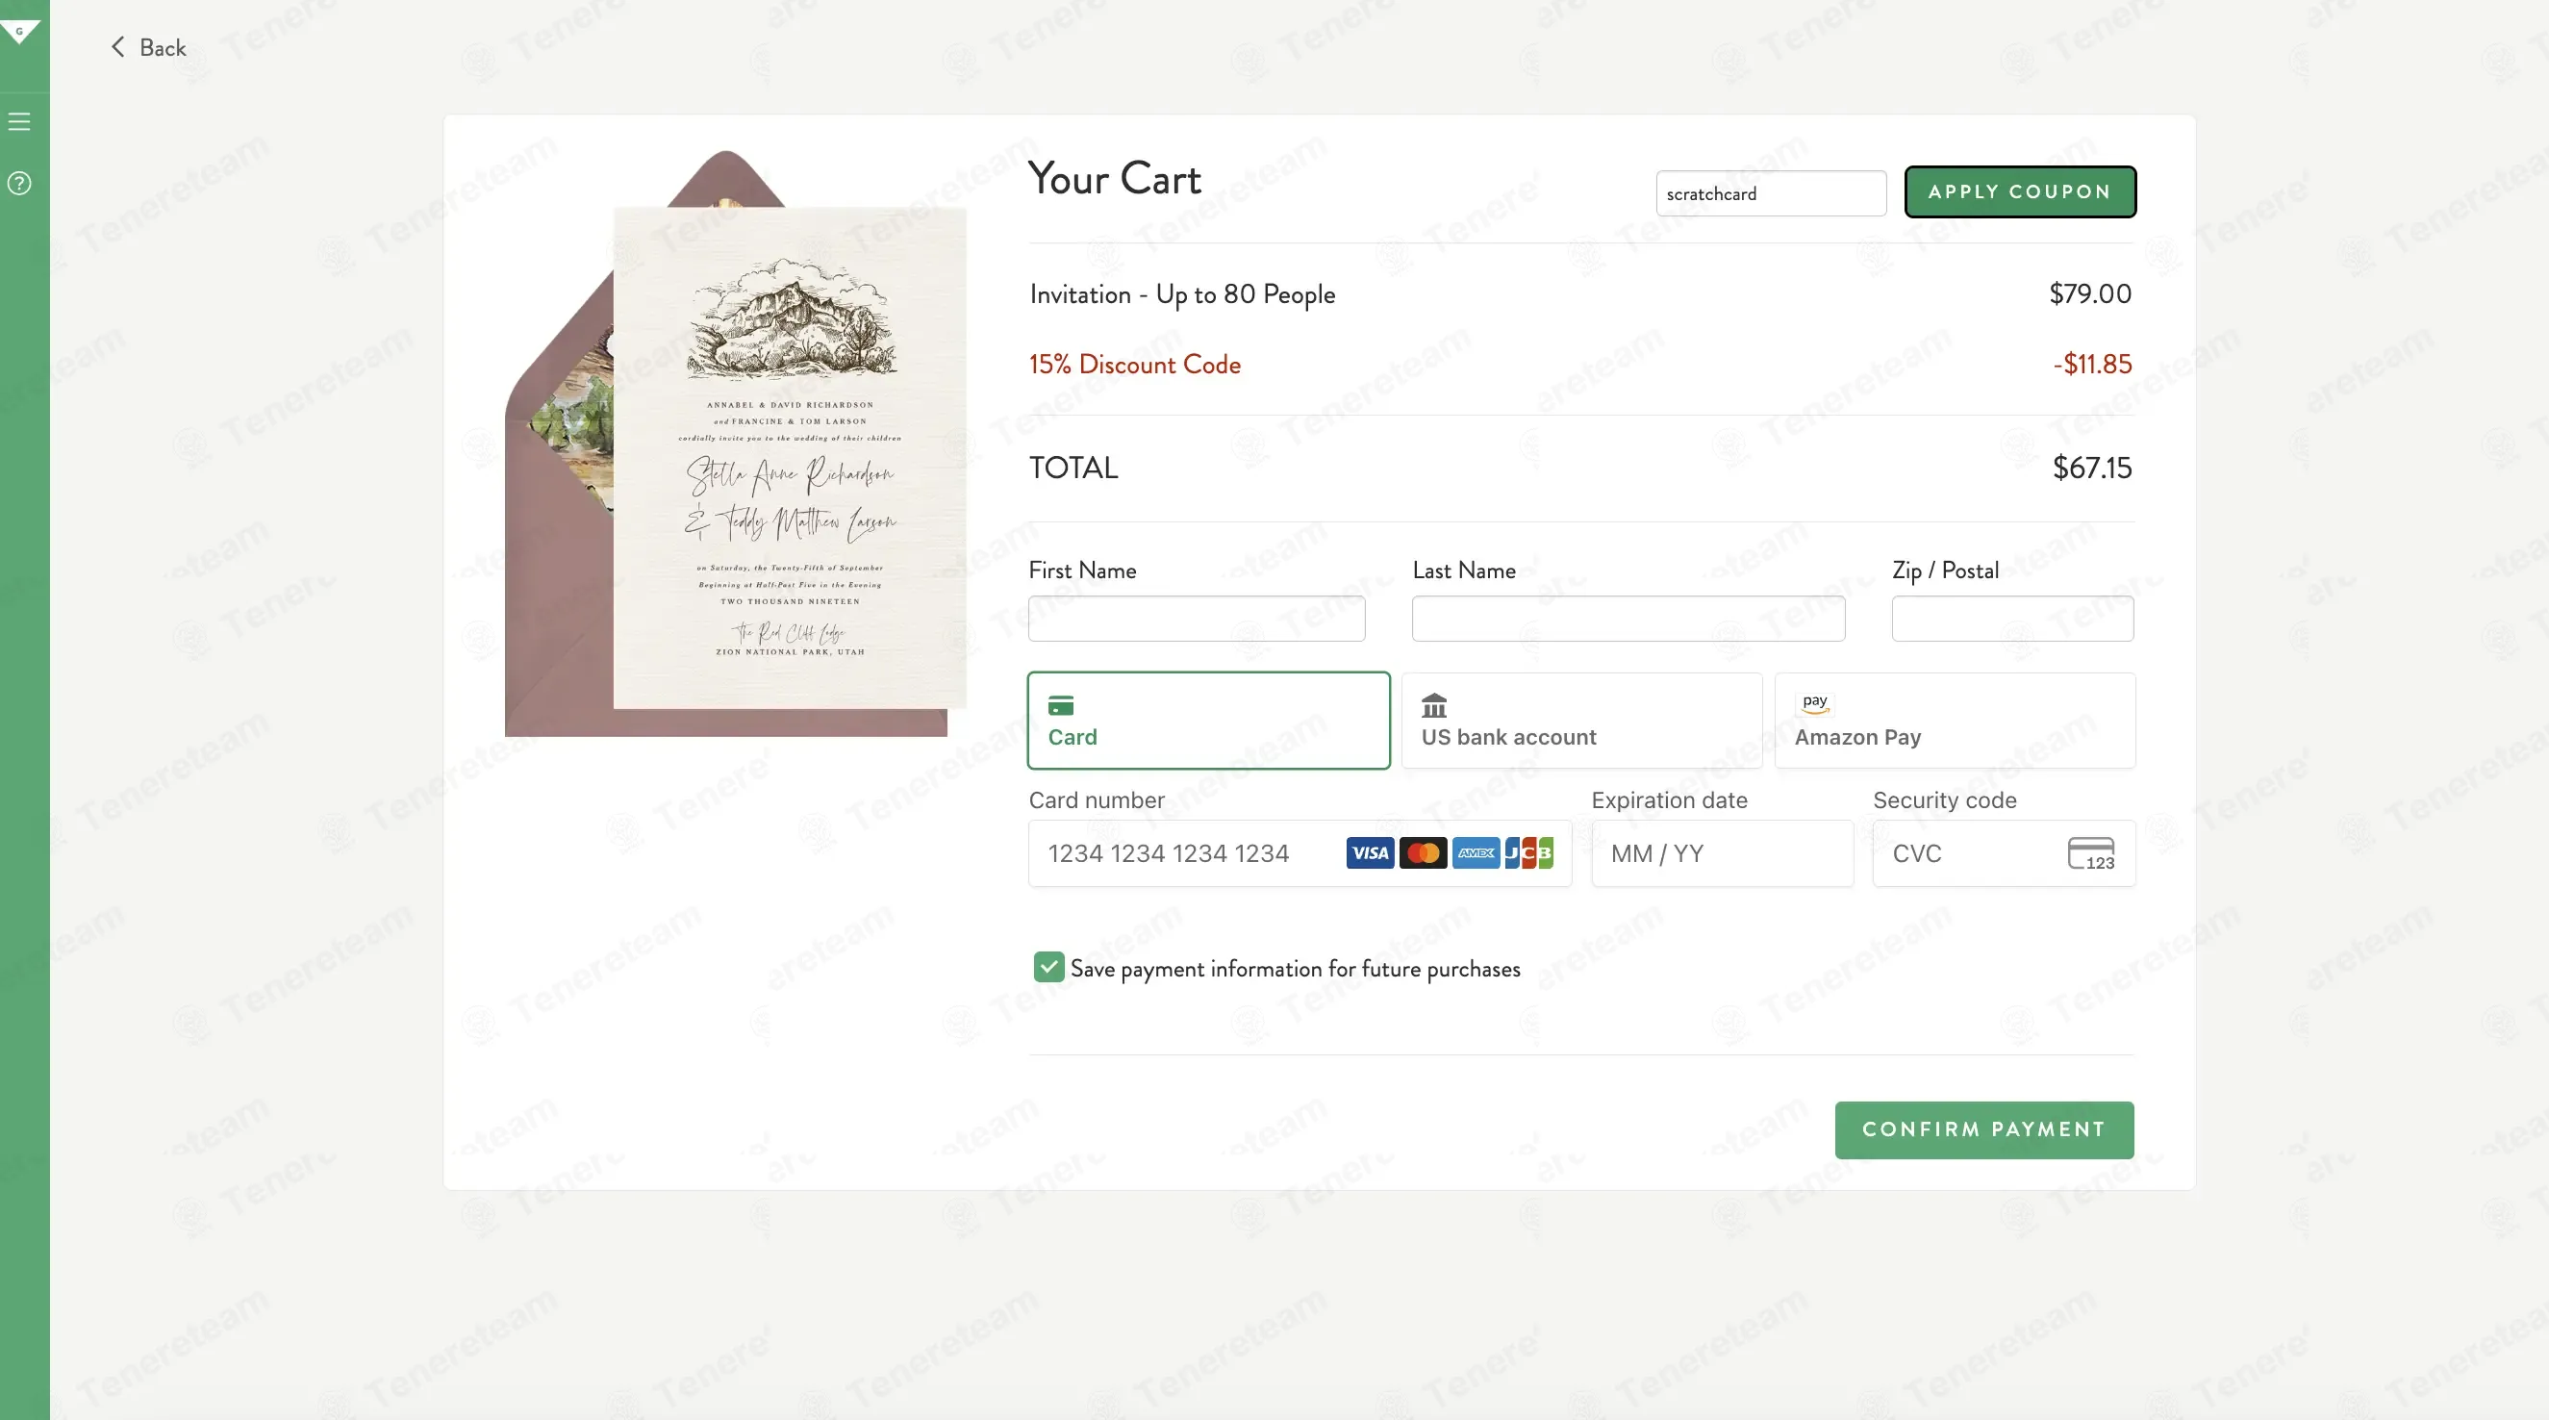Screen dimensions: 2549x1420
Task: Click the '-$11.85' discount amount
Action: [2092, 365]
